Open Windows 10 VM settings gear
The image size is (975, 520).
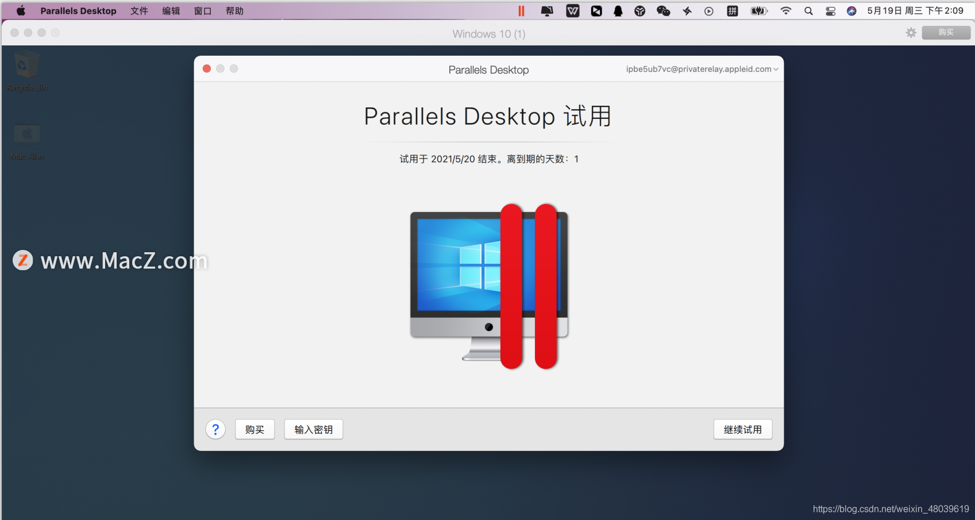click(x=911, y=33)
